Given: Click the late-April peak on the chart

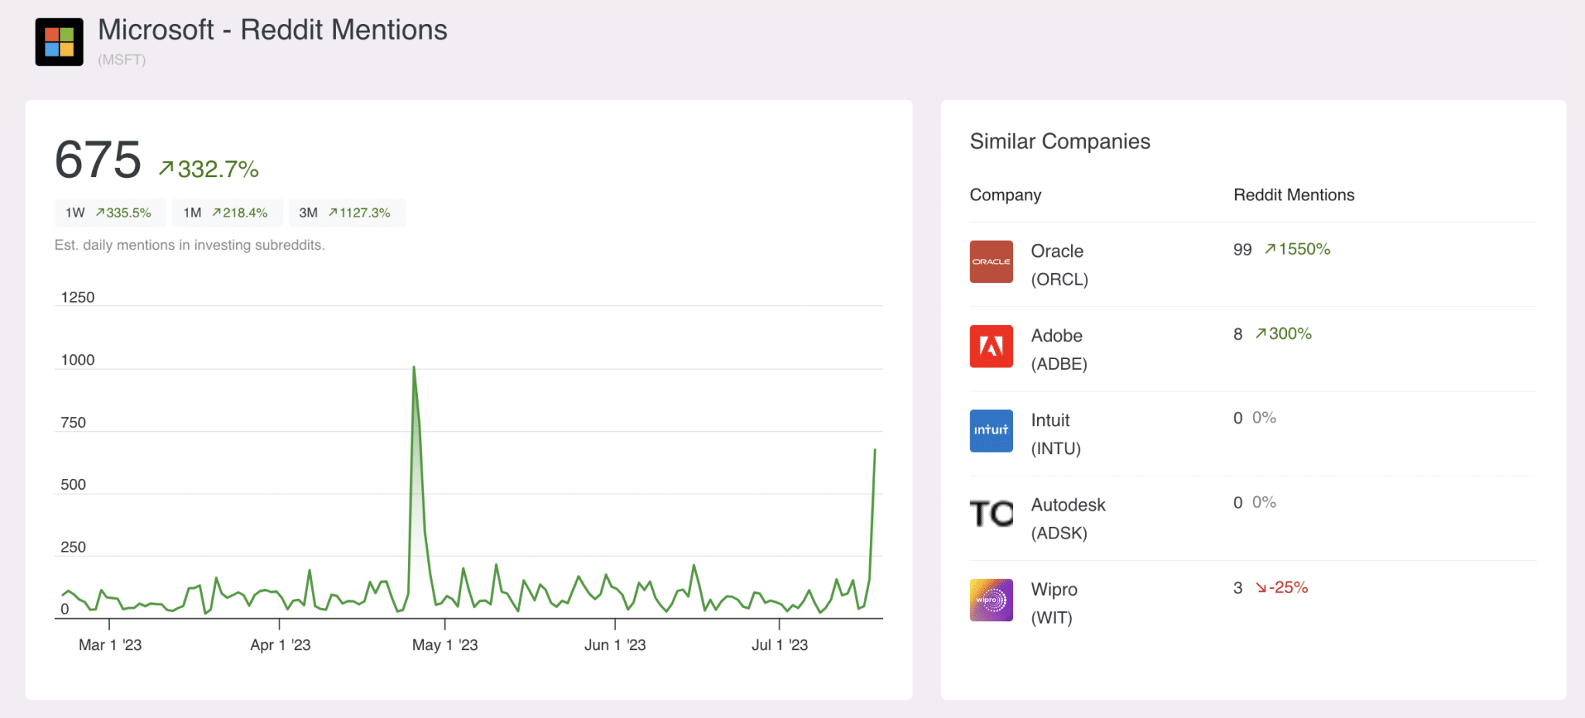Looking at the screenshot, I should click(414, 368).
